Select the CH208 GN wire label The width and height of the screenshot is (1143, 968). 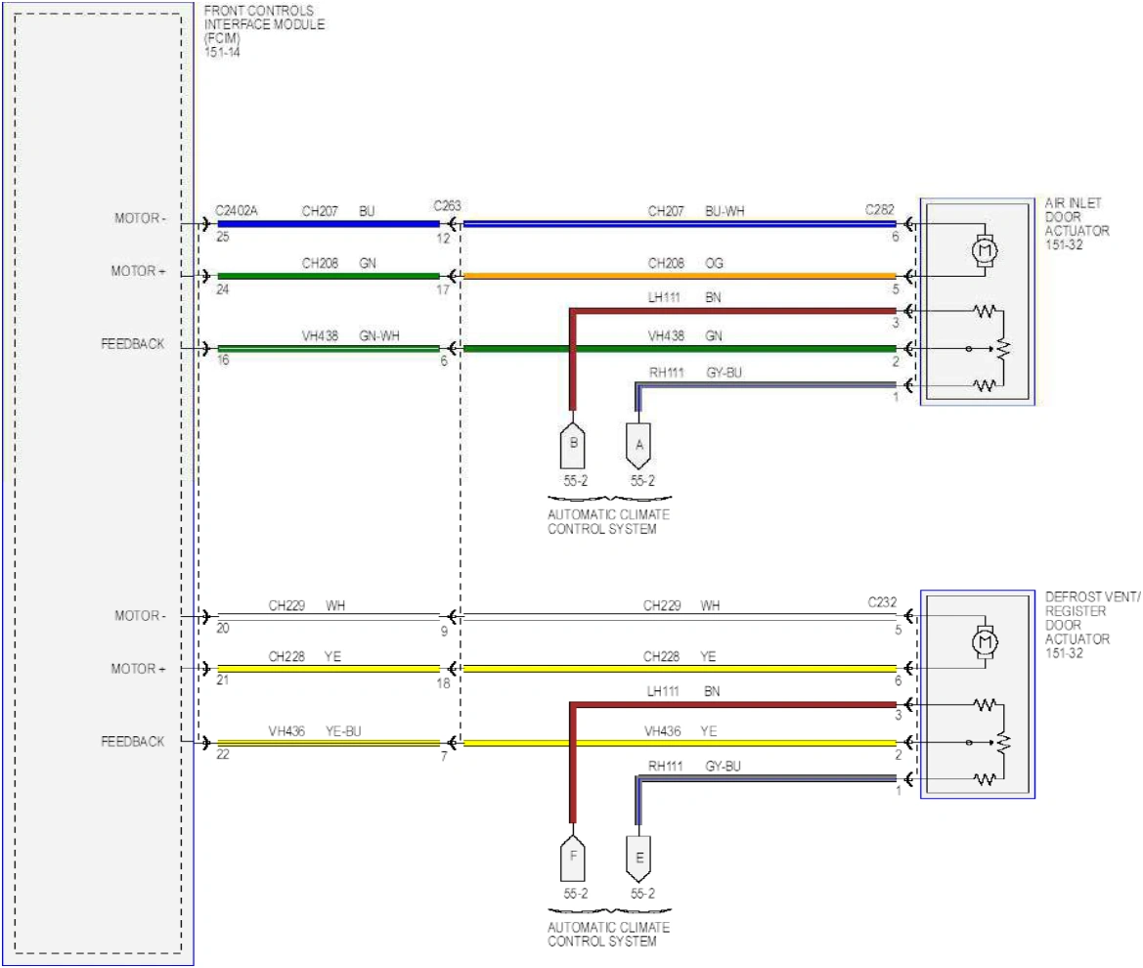point(339,263)
